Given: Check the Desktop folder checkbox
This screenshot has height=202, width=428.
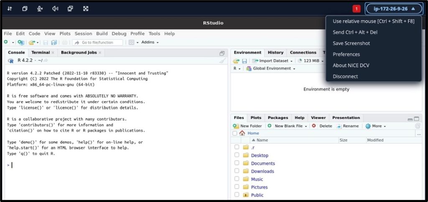Looking at the screenshot, I should [x=237, y=155].
